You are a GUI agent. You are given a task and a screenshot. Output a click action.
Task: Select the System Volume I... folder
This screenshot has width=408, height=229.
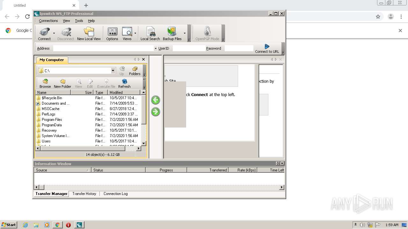click(55, 136)
